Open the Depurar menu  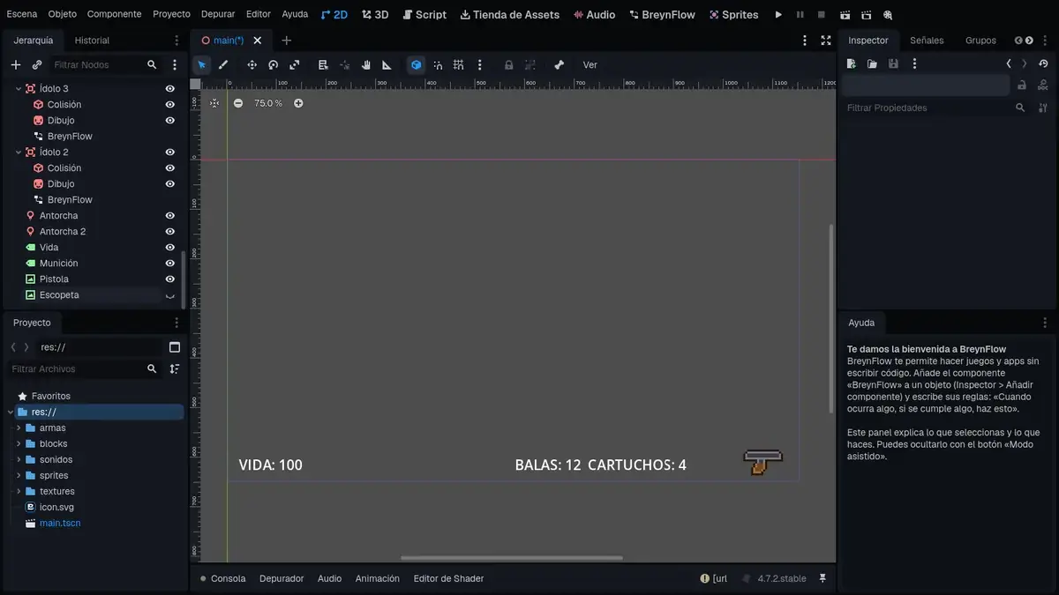pyautogui.click(x=218, y=14)
